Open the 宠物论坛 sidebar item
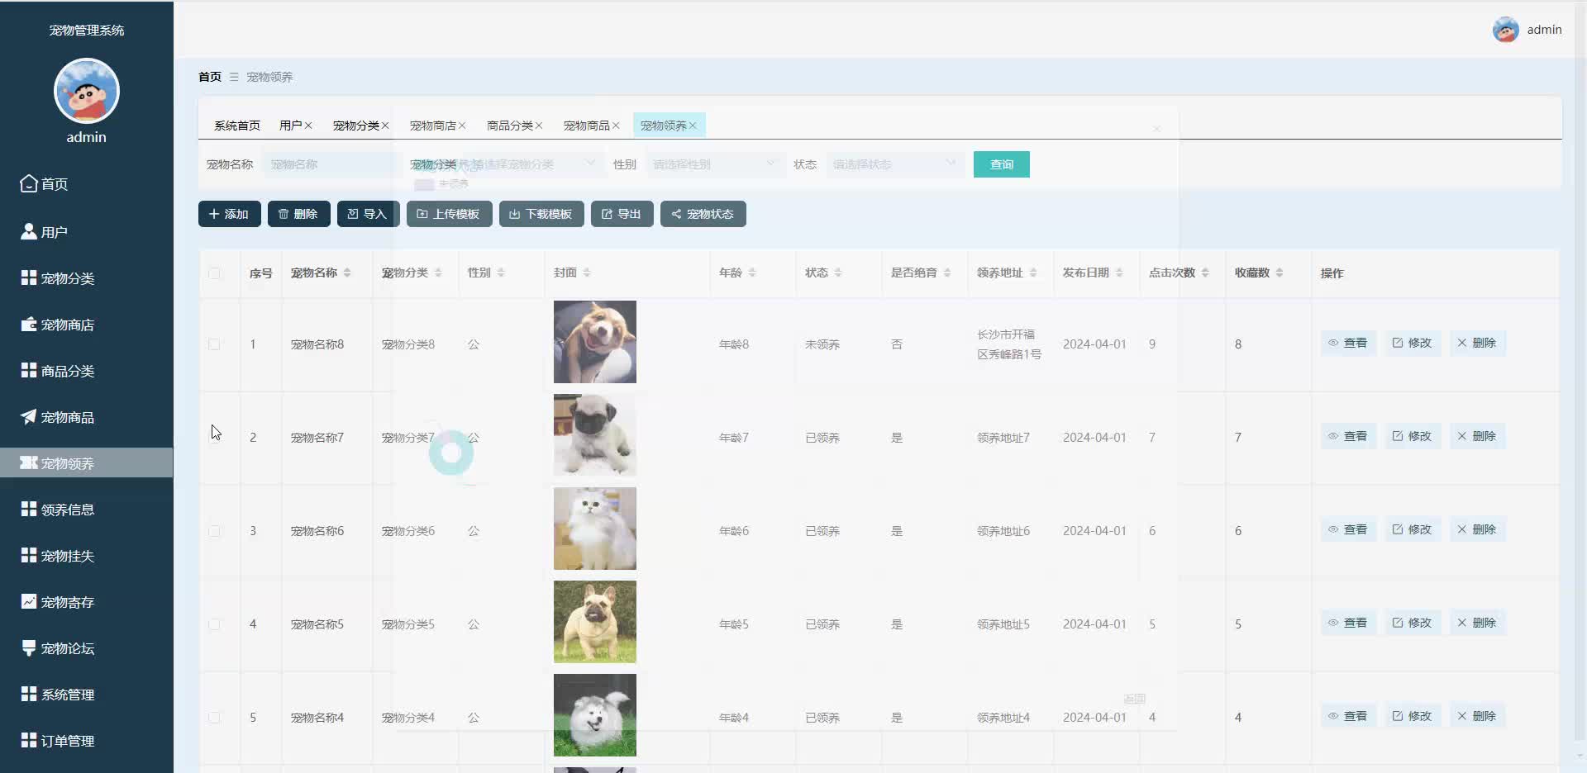Screen dimensions: 1587x773 click(69, 648)
